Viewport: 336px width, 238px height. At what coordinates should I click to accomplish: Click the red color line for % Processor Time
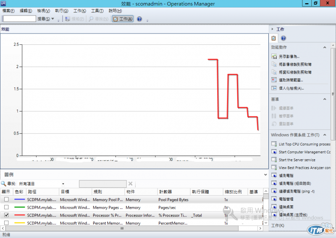(19, 215)
